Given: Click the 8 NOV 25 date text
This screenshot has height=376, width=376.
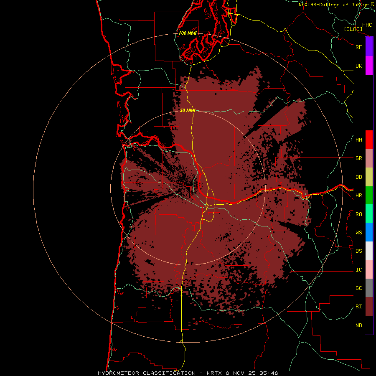Looking at the screenshot, I should tap(241, 373).
